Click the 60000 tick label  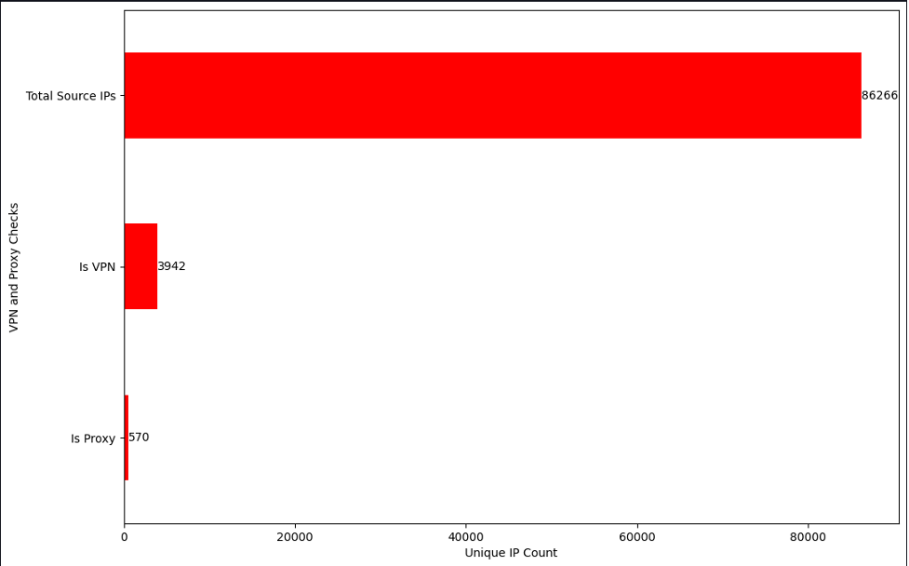(x=637, y=537)
